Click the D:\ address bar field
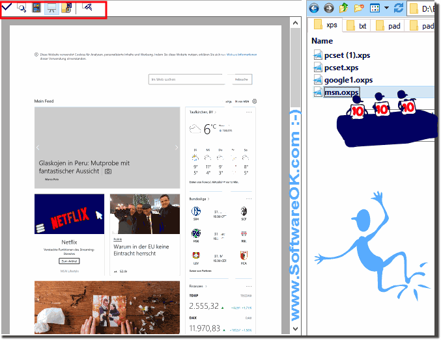Viewport: 441px width, 340px height. tap(421, 8)
